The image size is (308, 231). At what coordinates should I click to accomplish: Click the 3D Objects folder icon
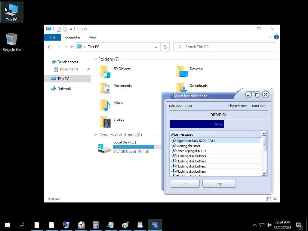pos(105,72)
